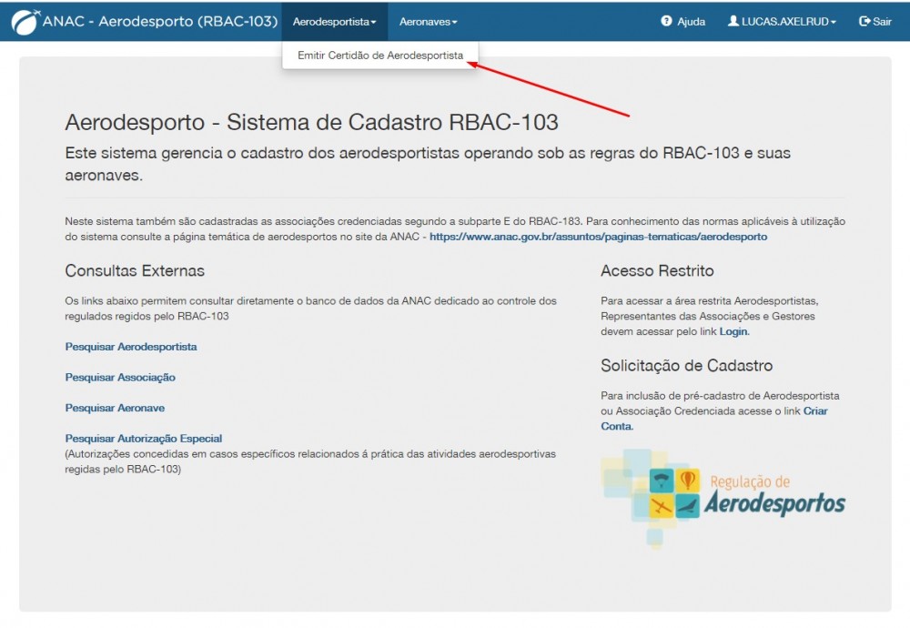Viewport: 910px width, 628px height.
Task: Click the Consultas Externas heading
Action: pos(135,271)
